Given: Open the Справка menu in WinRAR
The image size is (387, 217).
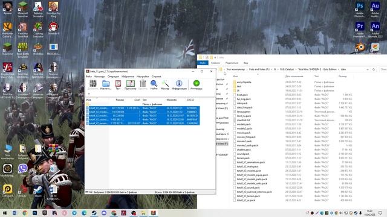Looking at the screenshot, I should 156,77.
